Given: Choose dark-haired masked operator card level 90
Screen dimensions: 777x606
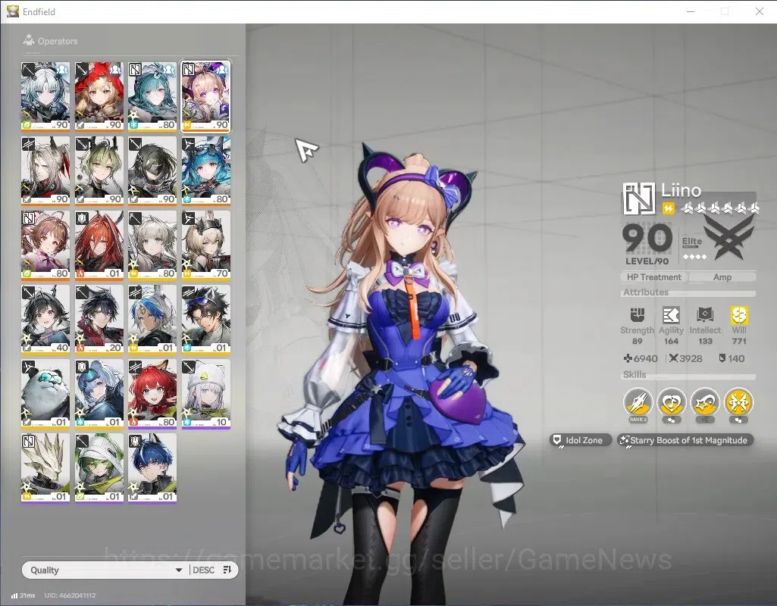Looking at the screenshot, I should (152, 170).
